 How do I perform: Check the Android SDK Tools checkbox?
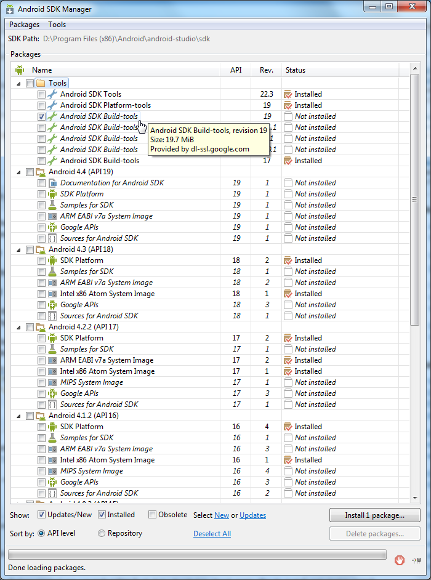(41, 94)
